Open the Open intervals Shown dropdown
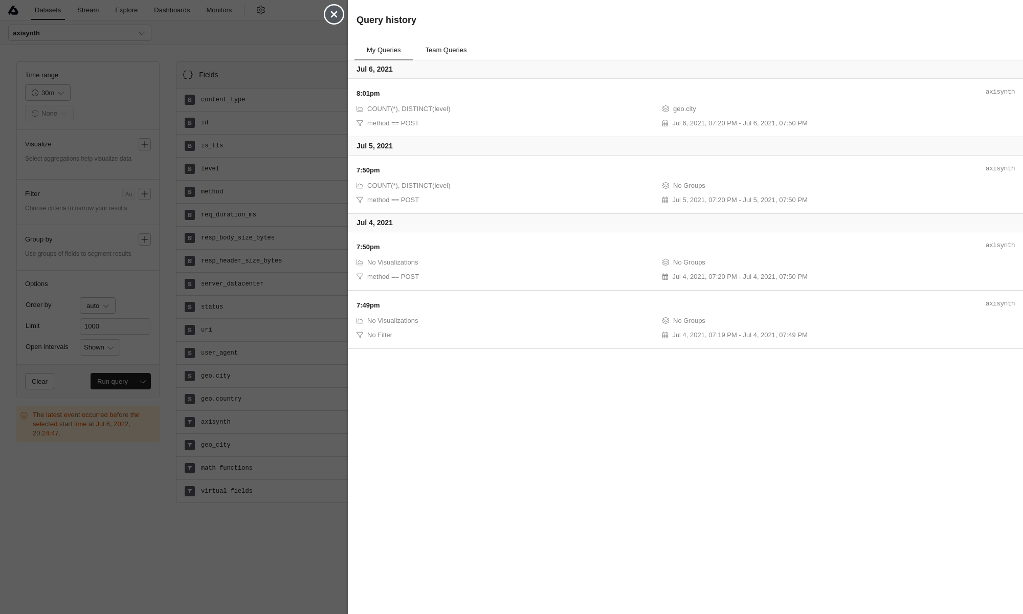The height and width of the screenshot is (614, 1023). tap(100, 347)
